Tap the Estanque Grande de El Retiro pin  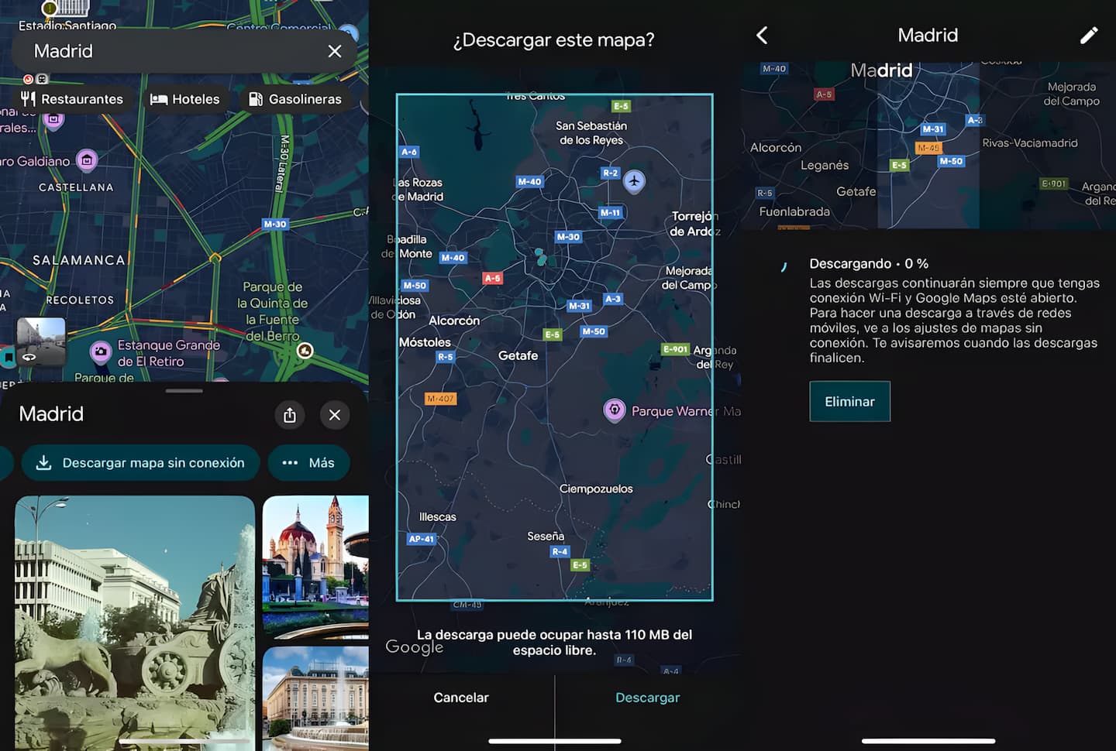[x=101, y=352]
